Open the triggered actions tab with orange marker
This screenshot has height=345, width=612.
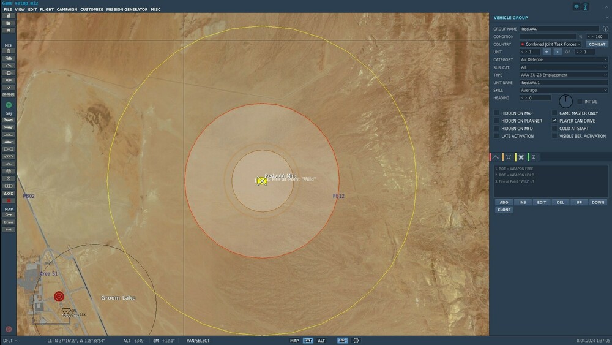point(508,157)
